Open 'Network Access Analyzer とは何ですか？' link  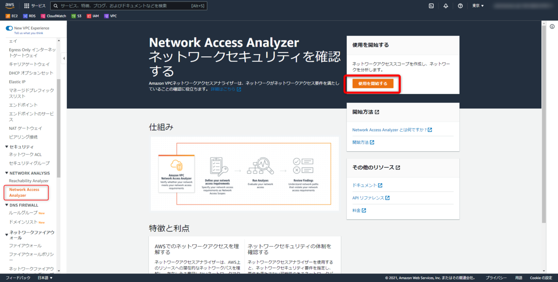point(392,130)
